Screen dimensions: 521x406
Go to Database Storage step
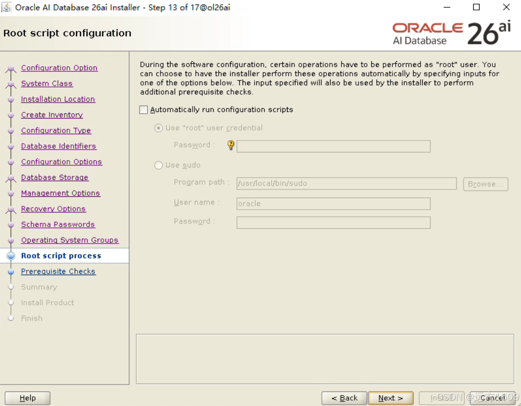point(55,178)
